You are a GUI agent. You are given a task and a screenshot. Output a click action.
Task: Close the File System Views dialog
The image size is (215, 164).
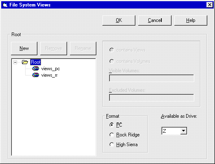click(x=210, y=5)
